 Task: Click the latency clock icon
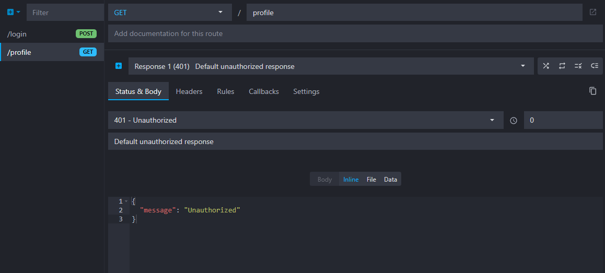tap(514, 121)
